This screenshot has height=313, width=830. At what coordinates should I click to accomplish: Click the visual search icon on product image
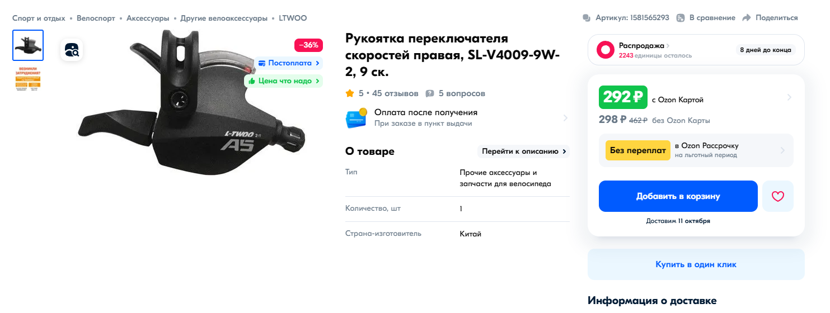(x=72, y=50)
